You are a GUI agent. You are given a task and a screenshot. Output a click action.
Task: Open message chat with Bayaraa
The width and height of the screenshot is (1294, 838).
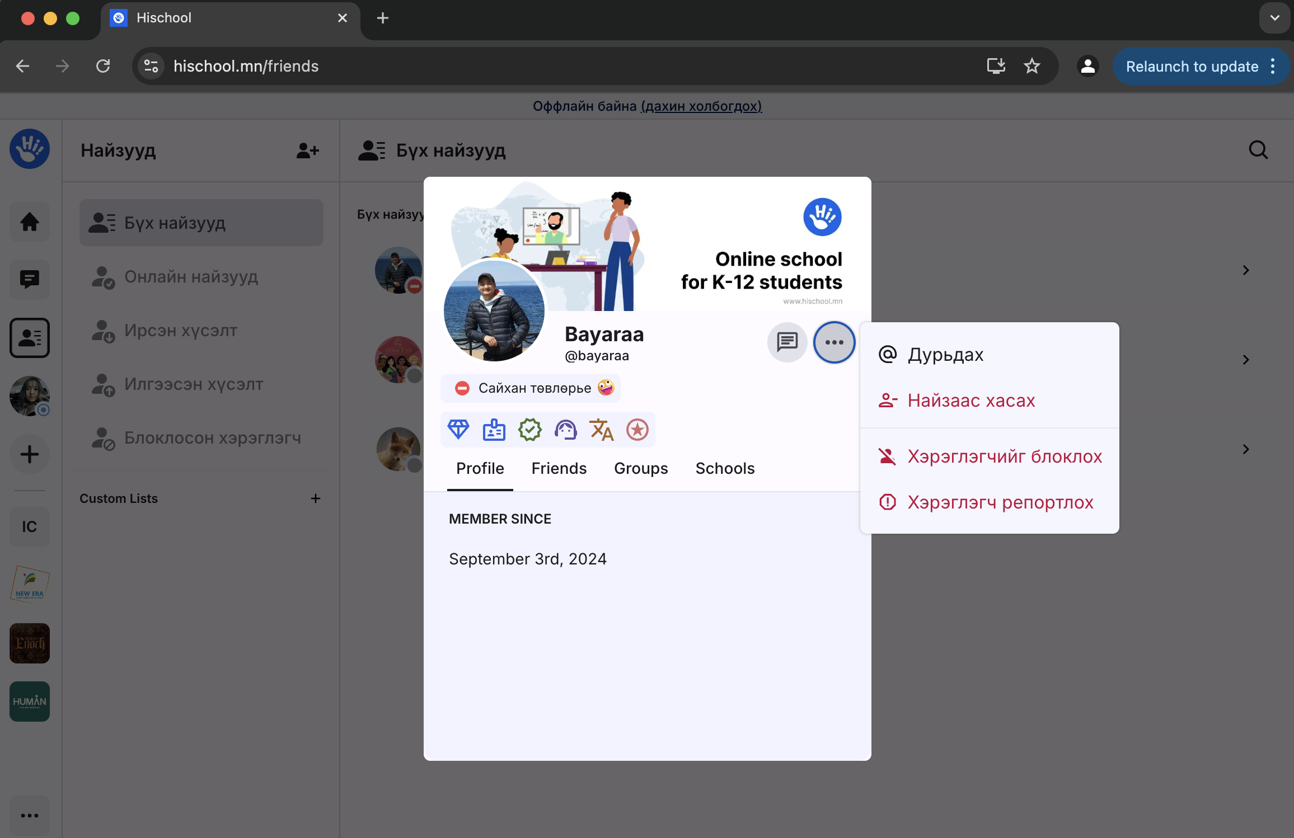787,342
